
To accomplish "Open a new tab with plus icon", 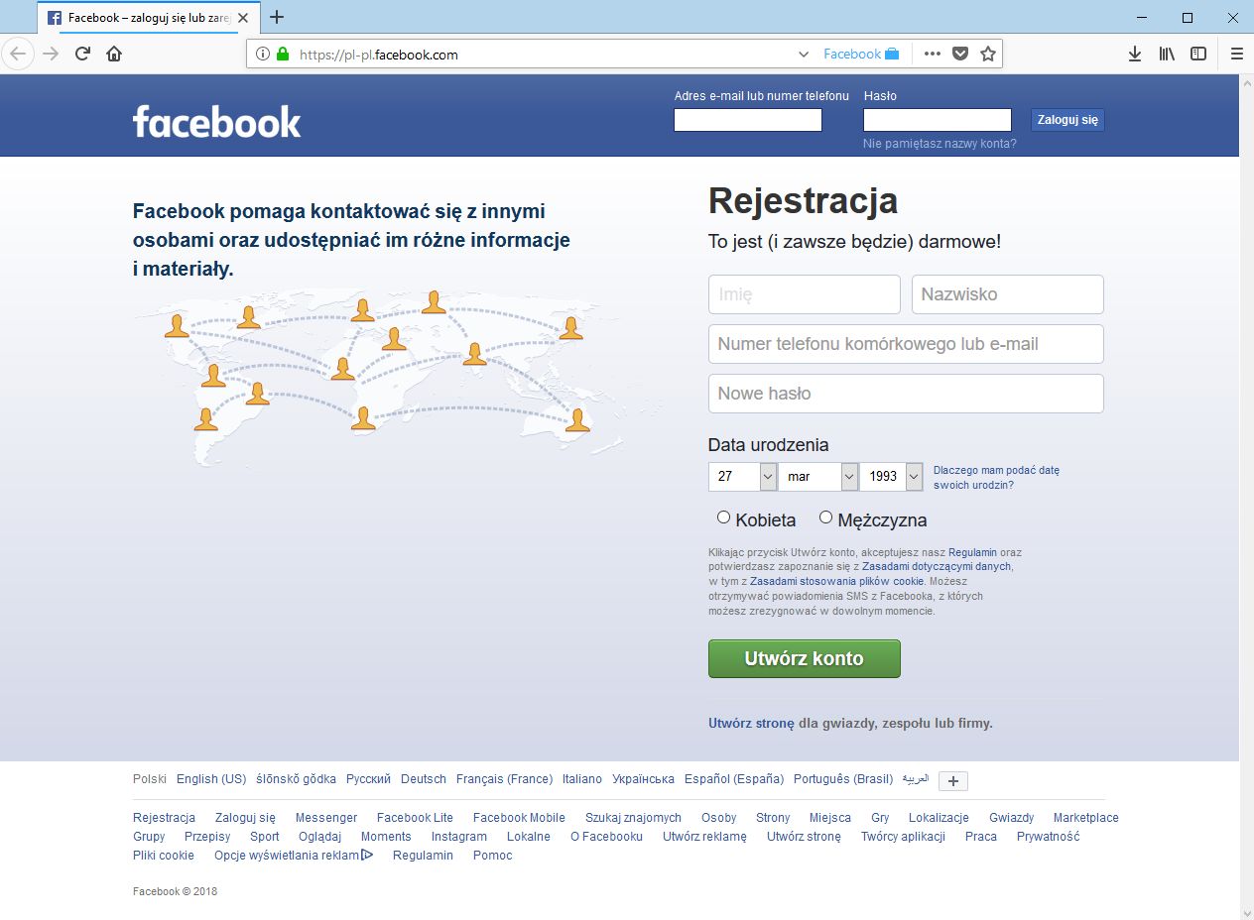I will (277, 17).
